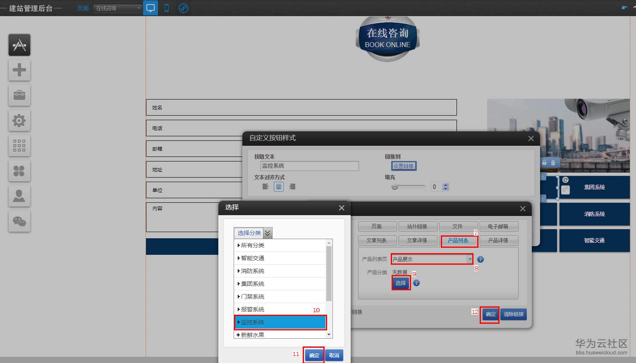Screen dimensions: 636x363
Task: Select 门禁系统 in the category list
Action: 280,297
